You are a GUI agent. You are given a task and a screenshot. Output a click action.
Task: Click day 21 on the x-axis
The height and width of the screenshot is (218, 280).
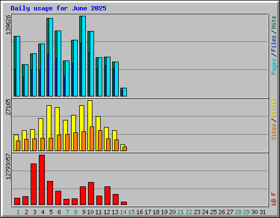[x=180, y=212]
